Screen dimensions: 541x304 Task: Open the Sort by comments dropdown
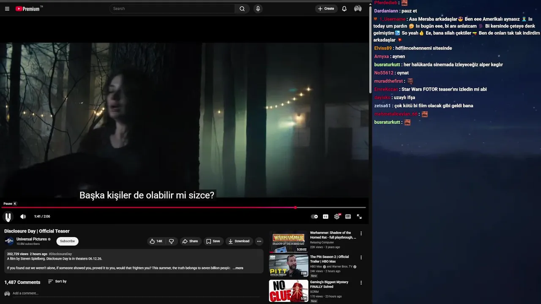[x=57, y=281]
